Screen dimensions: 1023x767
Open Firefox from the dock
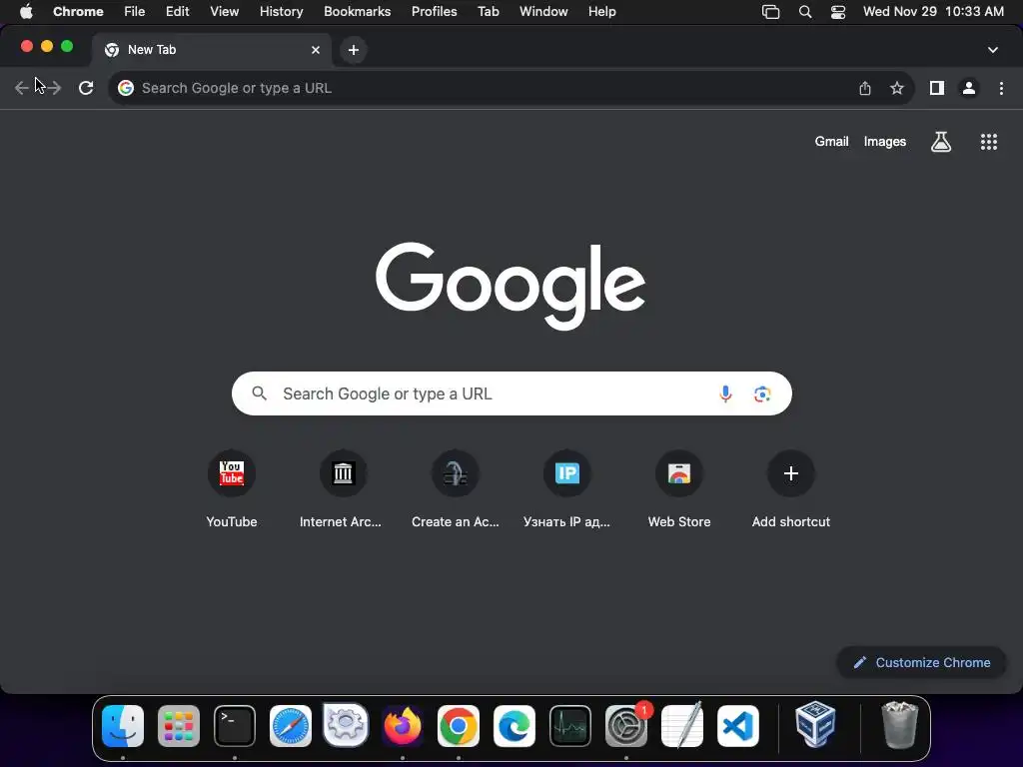pos(403,726)
